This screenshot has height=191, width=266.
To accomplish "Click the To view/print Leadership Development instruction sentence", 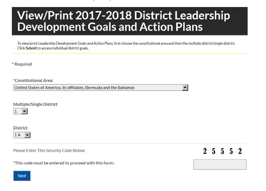I will 126,43.
